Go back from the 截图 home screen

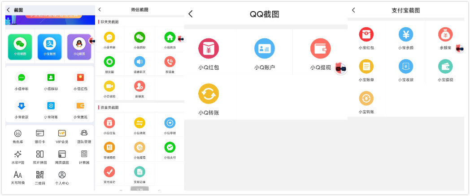(x=8, y=10)
